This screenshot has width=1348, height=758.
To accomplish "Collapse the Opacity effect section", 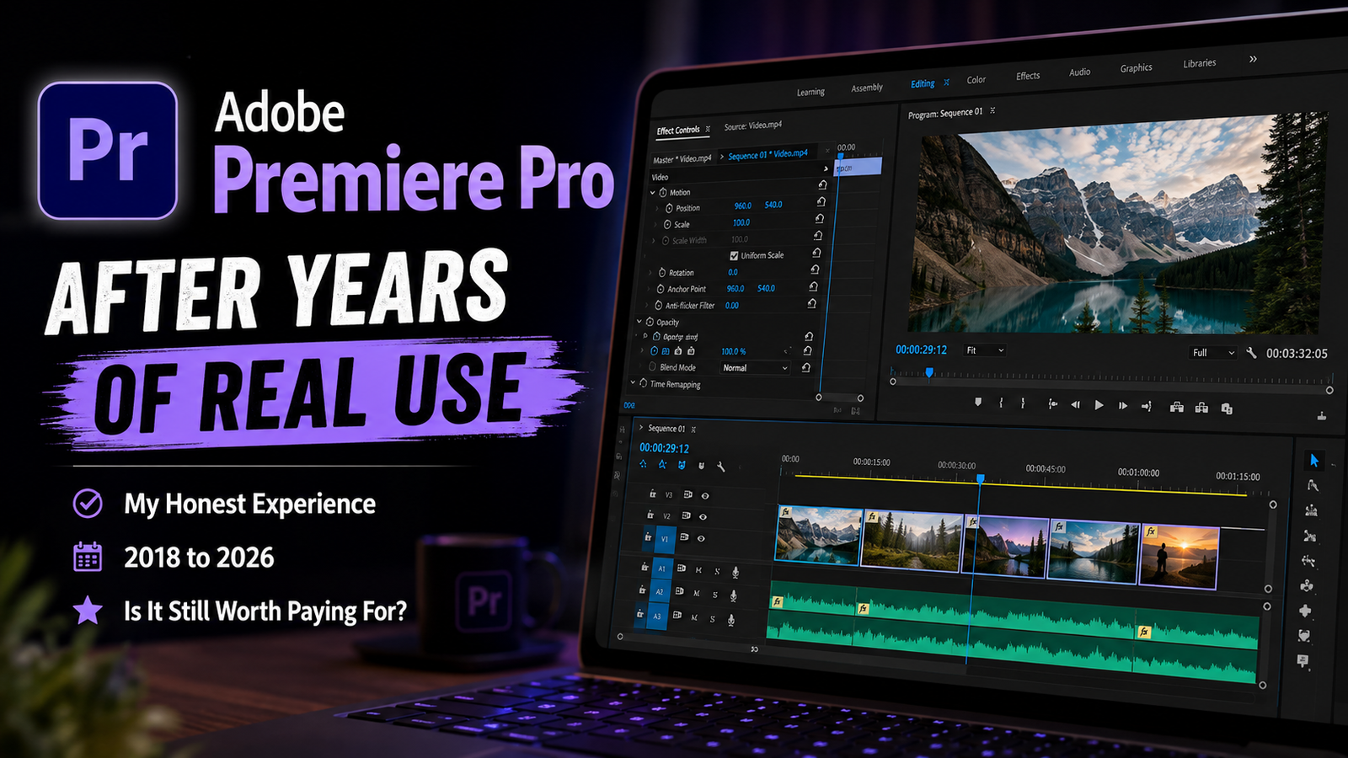I will [x=639, y=322].
